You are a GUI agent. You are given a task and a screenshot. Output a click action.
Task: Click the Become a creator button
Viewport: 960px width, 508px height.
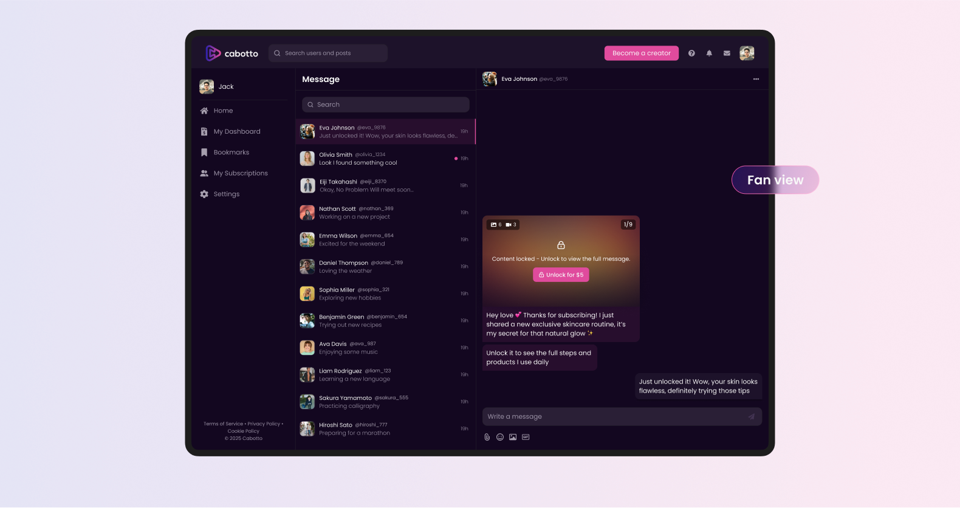pos(642,53)
